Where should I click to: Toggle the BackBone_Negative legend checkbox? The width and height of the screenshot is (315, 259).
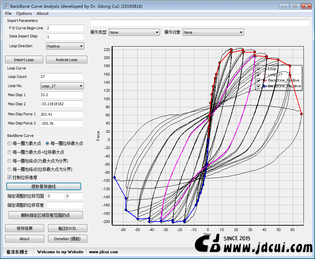[x=259, y=86]
